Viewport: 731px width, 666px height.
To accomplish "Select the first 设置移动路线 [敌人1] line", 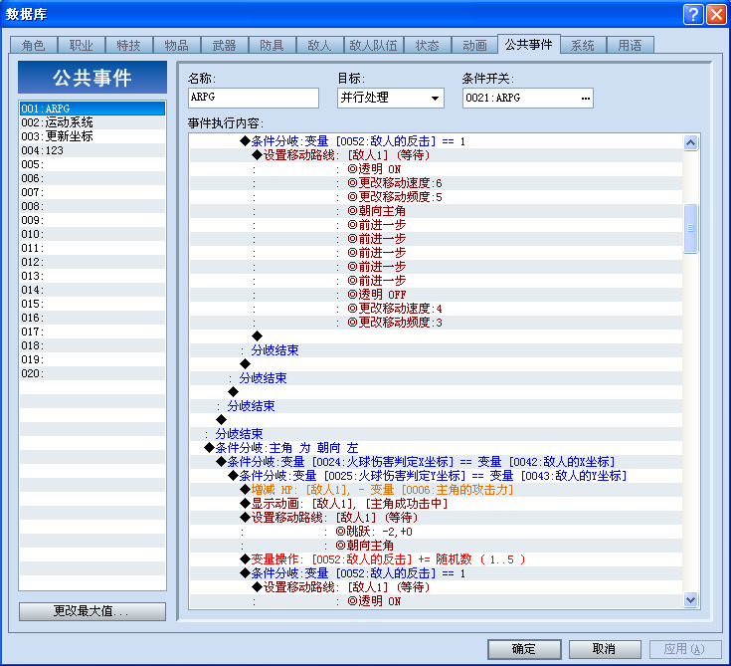I will (x=436, y=155).
